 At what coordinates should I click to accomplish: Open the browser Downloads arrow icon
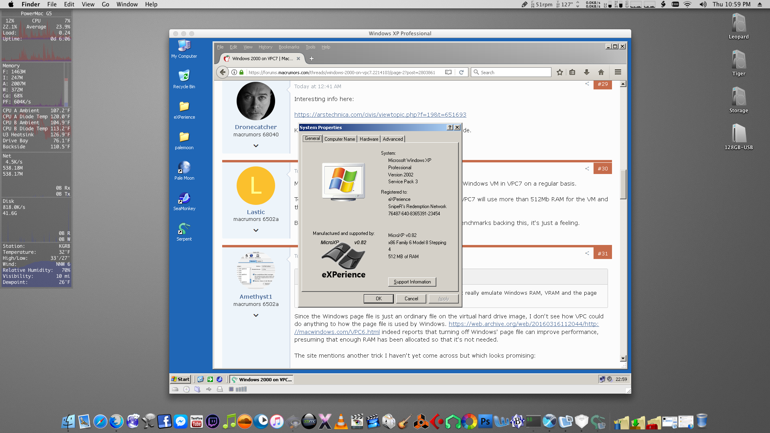coord(586,73)
